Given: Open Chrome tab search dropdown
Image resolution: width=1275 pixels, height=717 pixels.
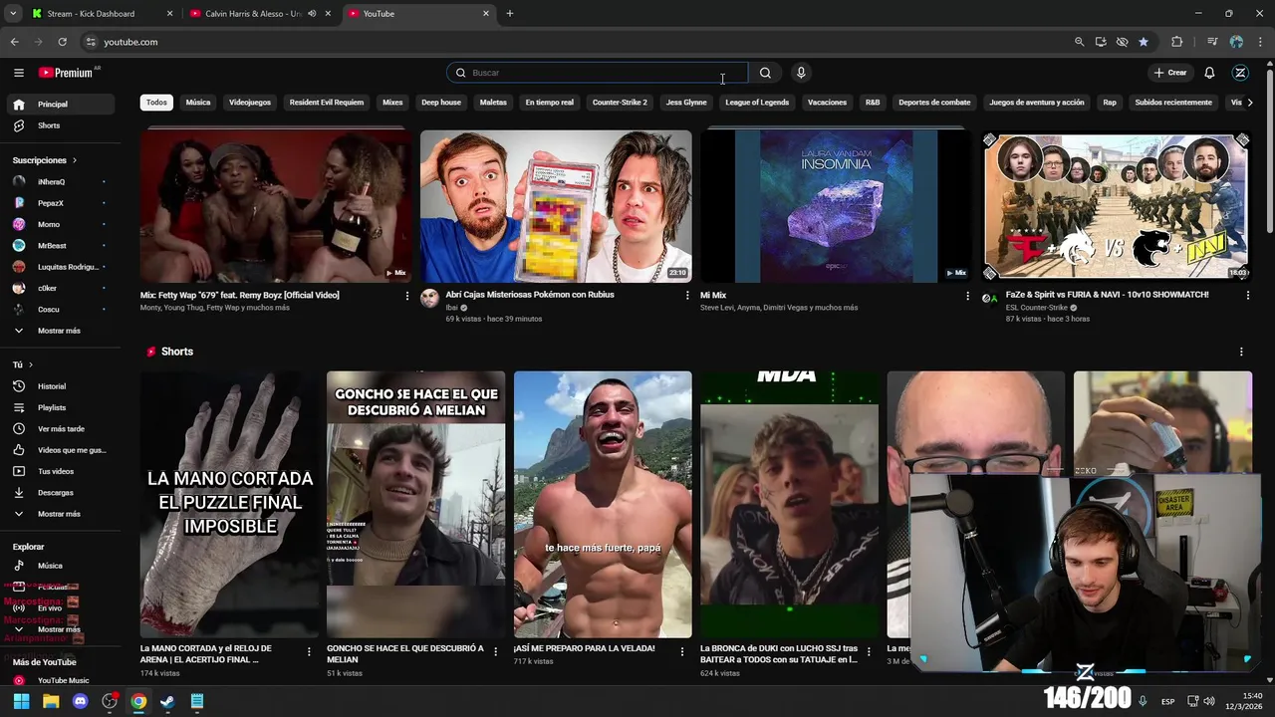Looking at the screenshot, I should (13, 14).
